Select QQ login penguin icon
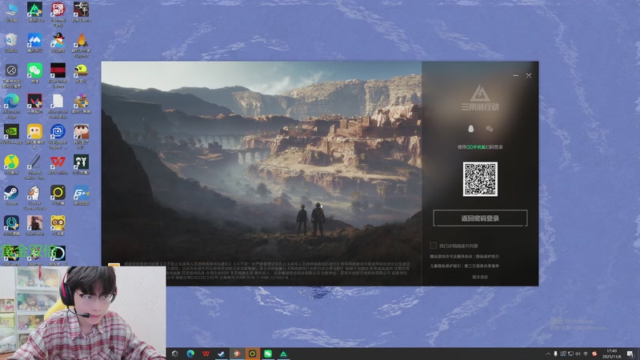 point(470,129)
